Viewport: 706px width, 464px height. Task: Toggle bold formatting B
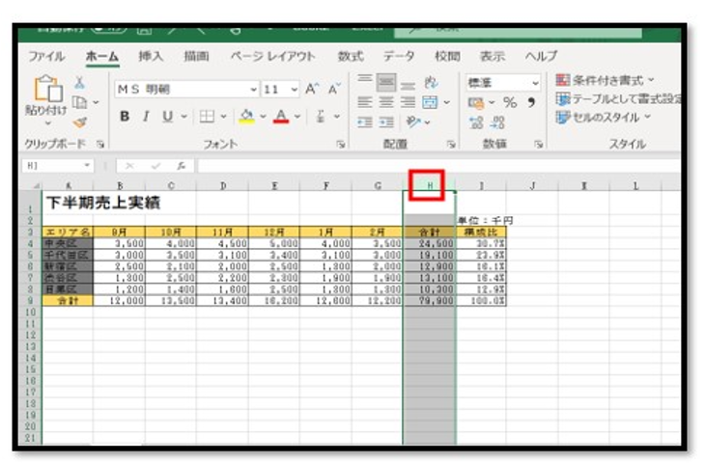coord(125,117)
